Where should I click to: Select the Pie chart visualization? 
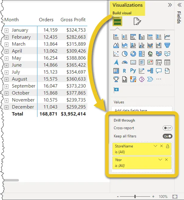[124, 54]
